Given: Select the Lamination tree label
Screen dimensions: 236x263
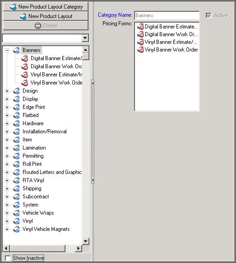Looking at the screenshot, I should click(34, 148).
